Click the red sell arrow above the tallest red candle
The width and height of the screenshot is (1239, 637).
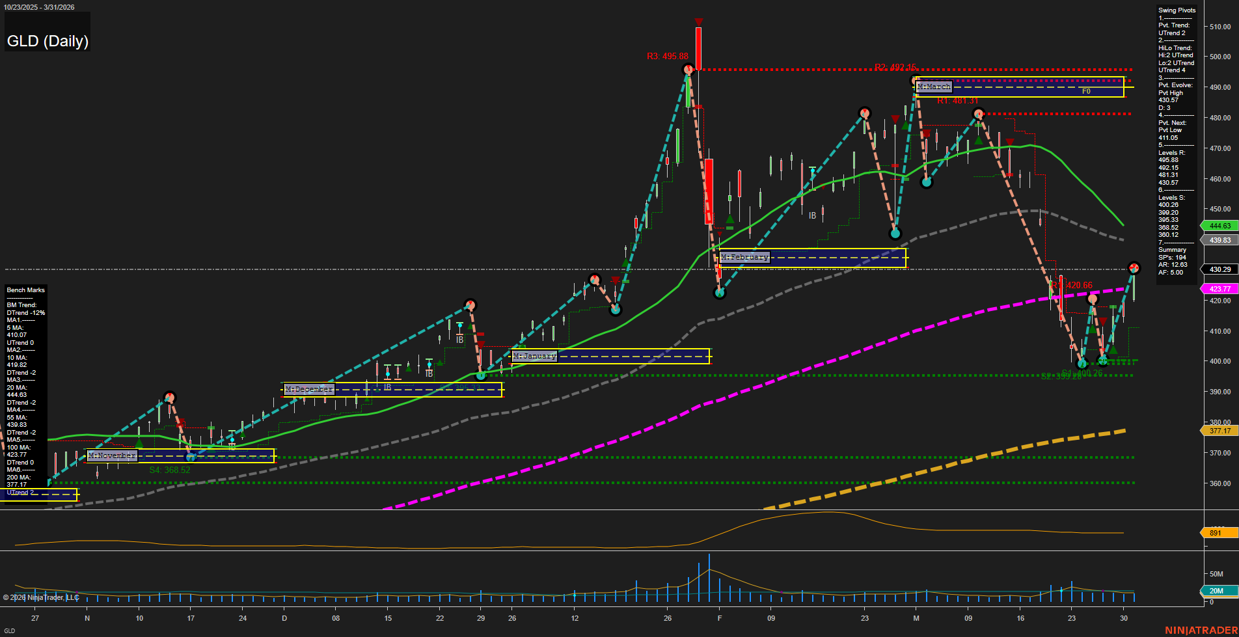click(698, 21)
